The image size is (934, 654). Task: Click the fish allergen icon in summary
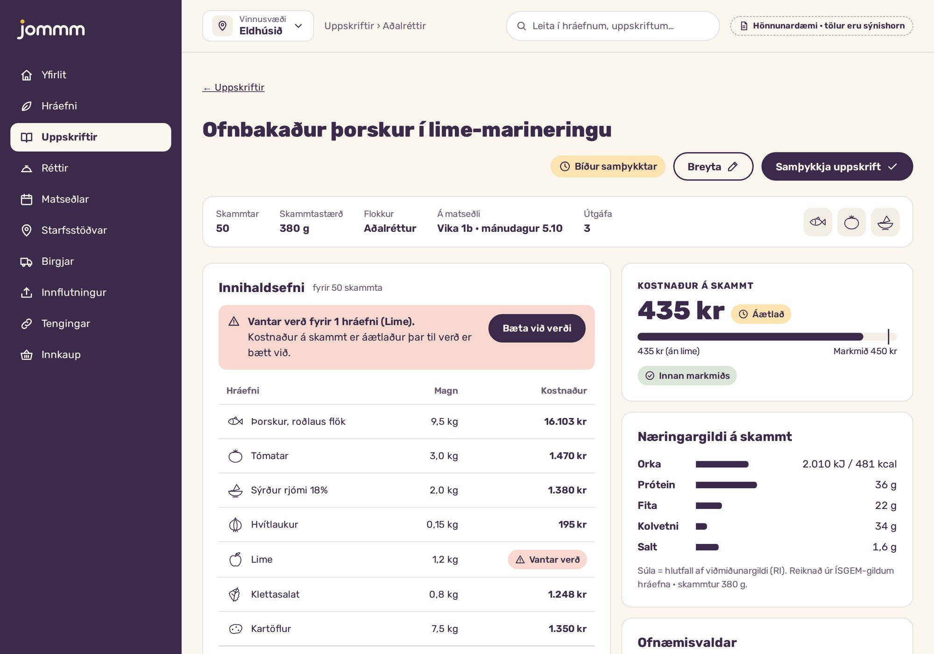(818, 222)
